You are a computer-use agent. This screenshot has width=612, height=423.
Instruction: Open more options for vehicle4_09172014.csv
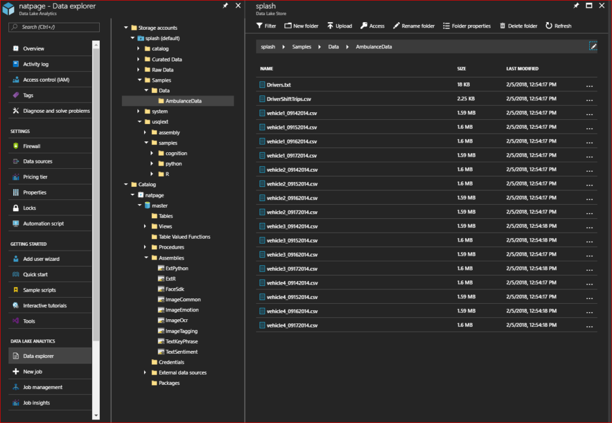[589, 326]
